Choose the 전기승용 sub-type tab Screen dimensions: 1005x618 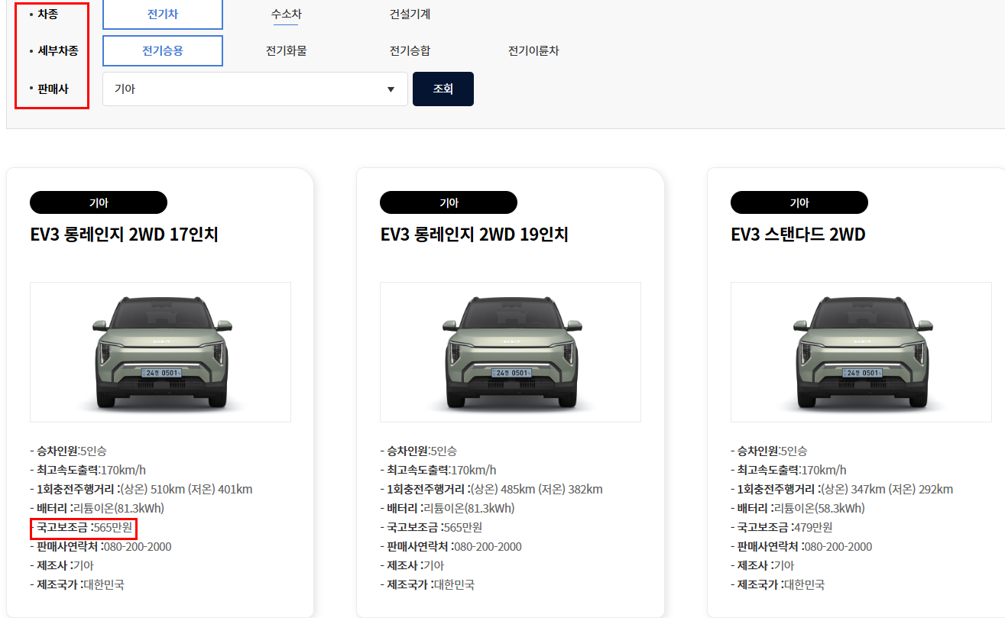click(163, 51)
